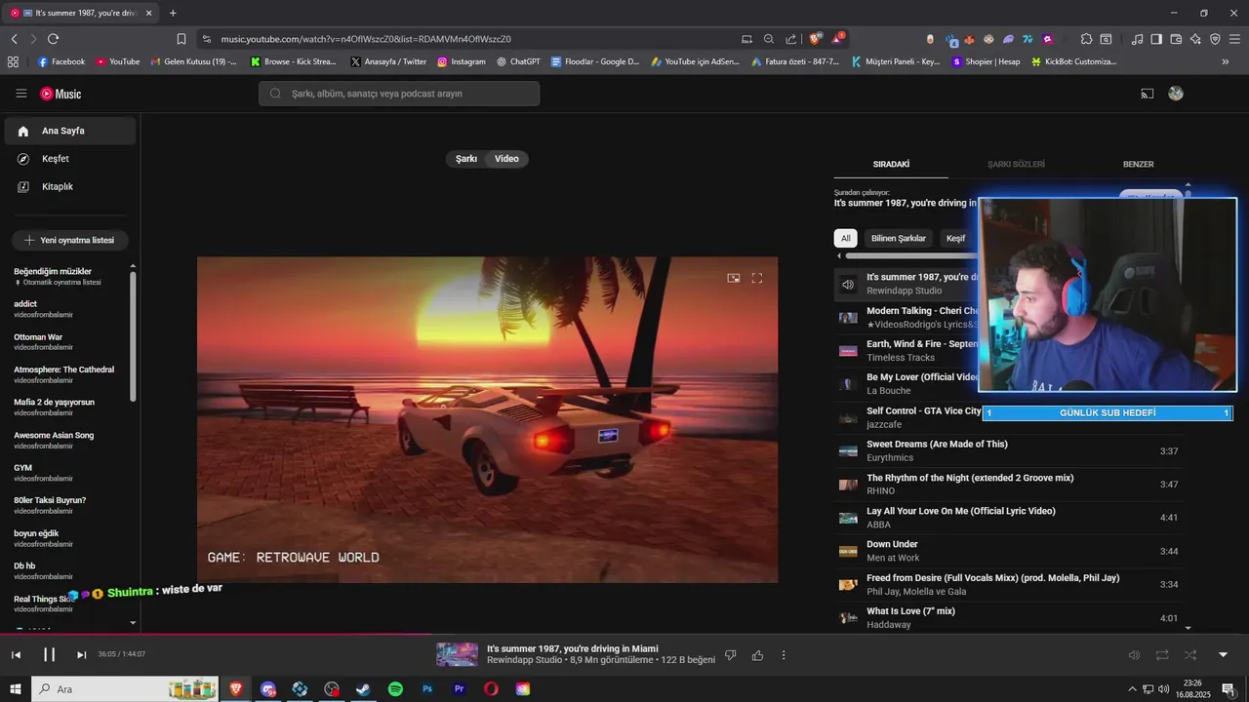1249x702 pixels.
Task: Open a new browser tab
Action: (x=173, y=13)
